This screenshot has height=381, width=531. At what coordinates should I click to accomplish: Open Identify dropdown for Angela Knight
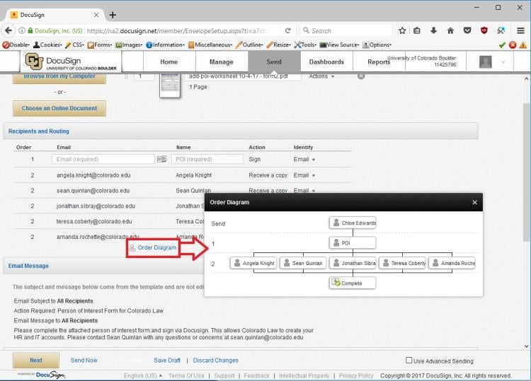tap(304, 175)
